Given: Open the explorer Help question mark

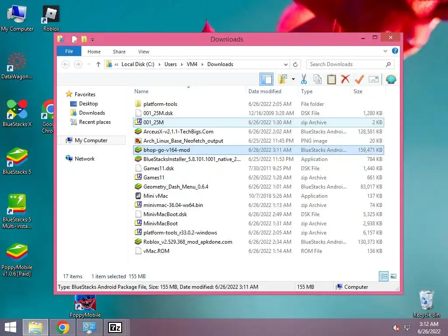Looking at the screenshot, I should [x=395, y=51].
